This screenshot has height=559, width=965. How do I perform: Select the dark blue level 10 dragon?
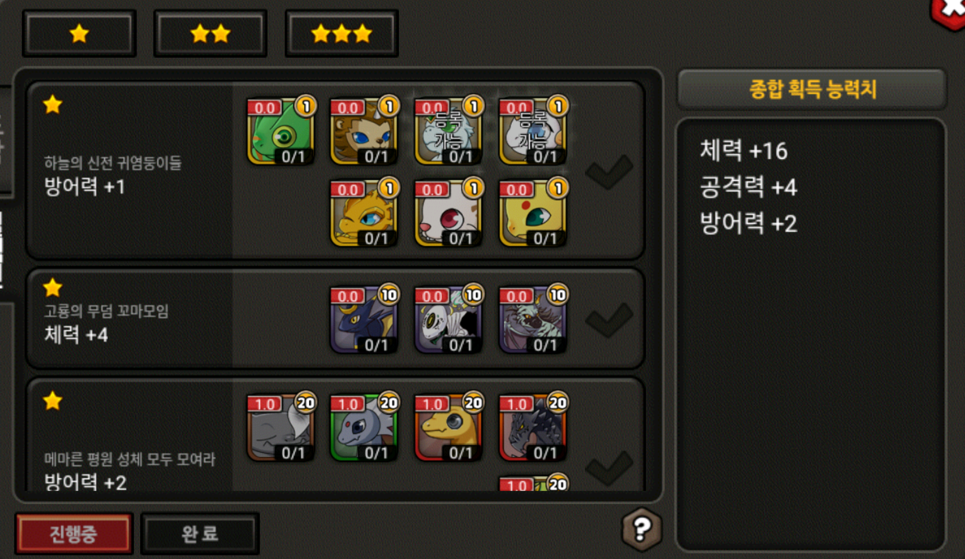click(364, 320)
